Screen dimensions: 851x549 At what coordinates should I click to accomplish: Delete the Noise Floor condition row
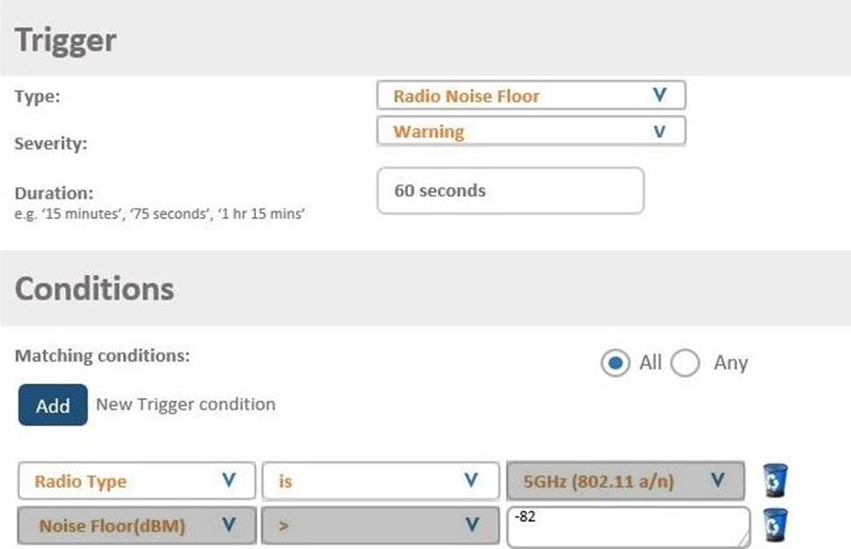pos(774,525)
